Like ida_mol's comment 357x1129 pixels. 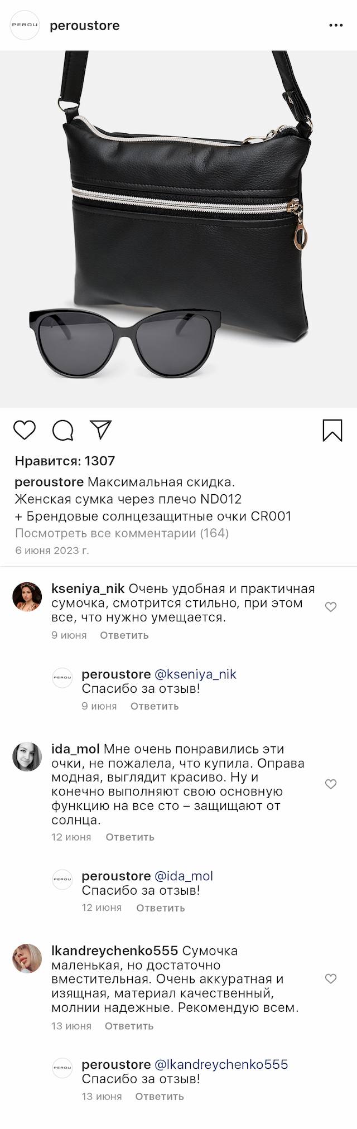331,784
